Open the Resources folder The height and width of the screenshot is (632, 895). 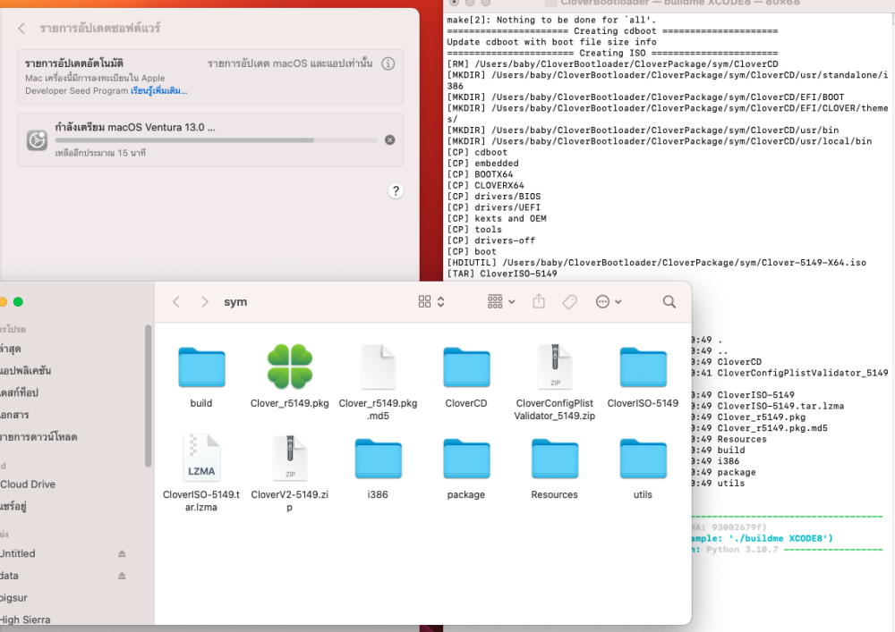555,459
